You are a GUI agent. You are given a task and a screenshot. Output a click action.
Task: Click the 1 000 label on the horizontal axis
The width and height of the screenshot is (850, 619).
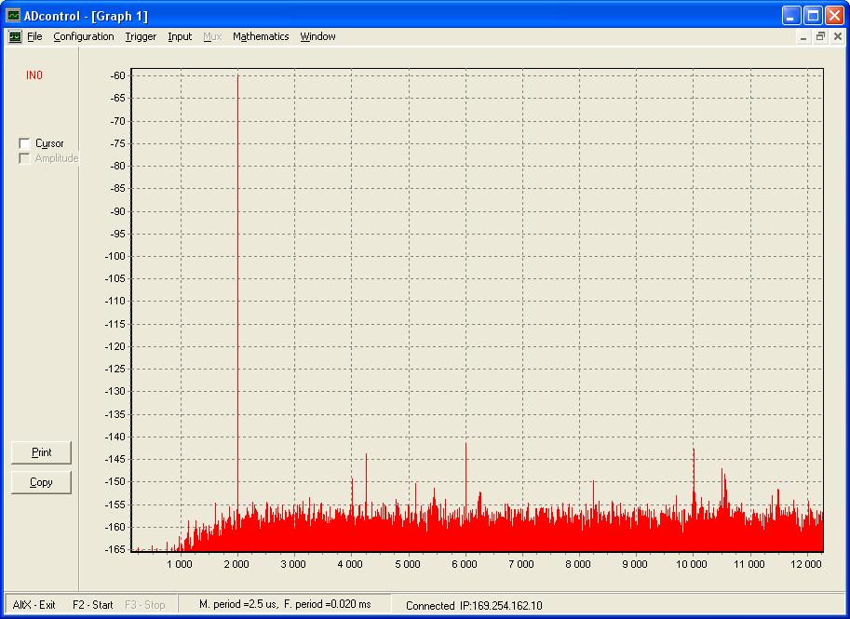(x=180, y=564)
